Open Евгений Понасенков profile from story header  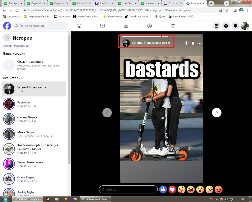point(146,43)
